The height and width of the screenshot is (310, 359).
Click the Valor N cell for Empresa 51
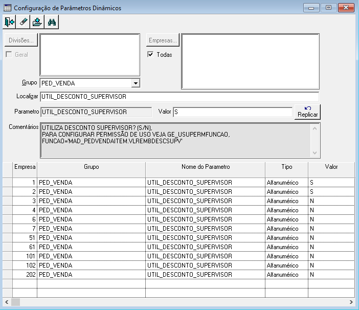tap(331, 238)
